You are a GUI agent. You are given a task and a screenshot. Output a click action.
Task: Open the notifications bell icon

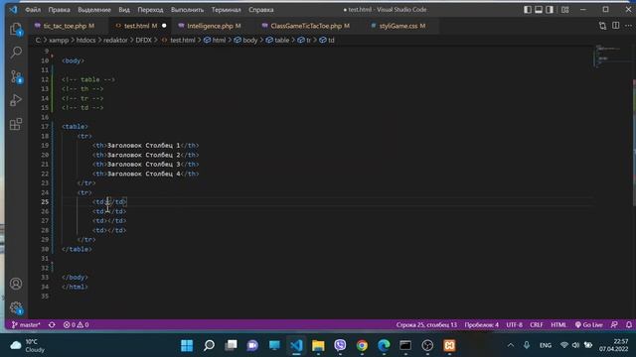[629, 325]
